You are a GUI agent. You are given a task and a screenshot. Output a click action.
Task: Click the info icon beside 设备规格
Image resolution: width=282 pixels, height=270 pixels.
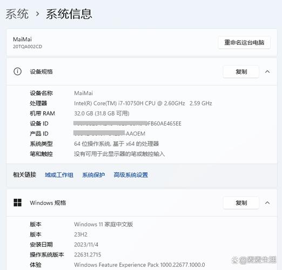coord(17,71)
